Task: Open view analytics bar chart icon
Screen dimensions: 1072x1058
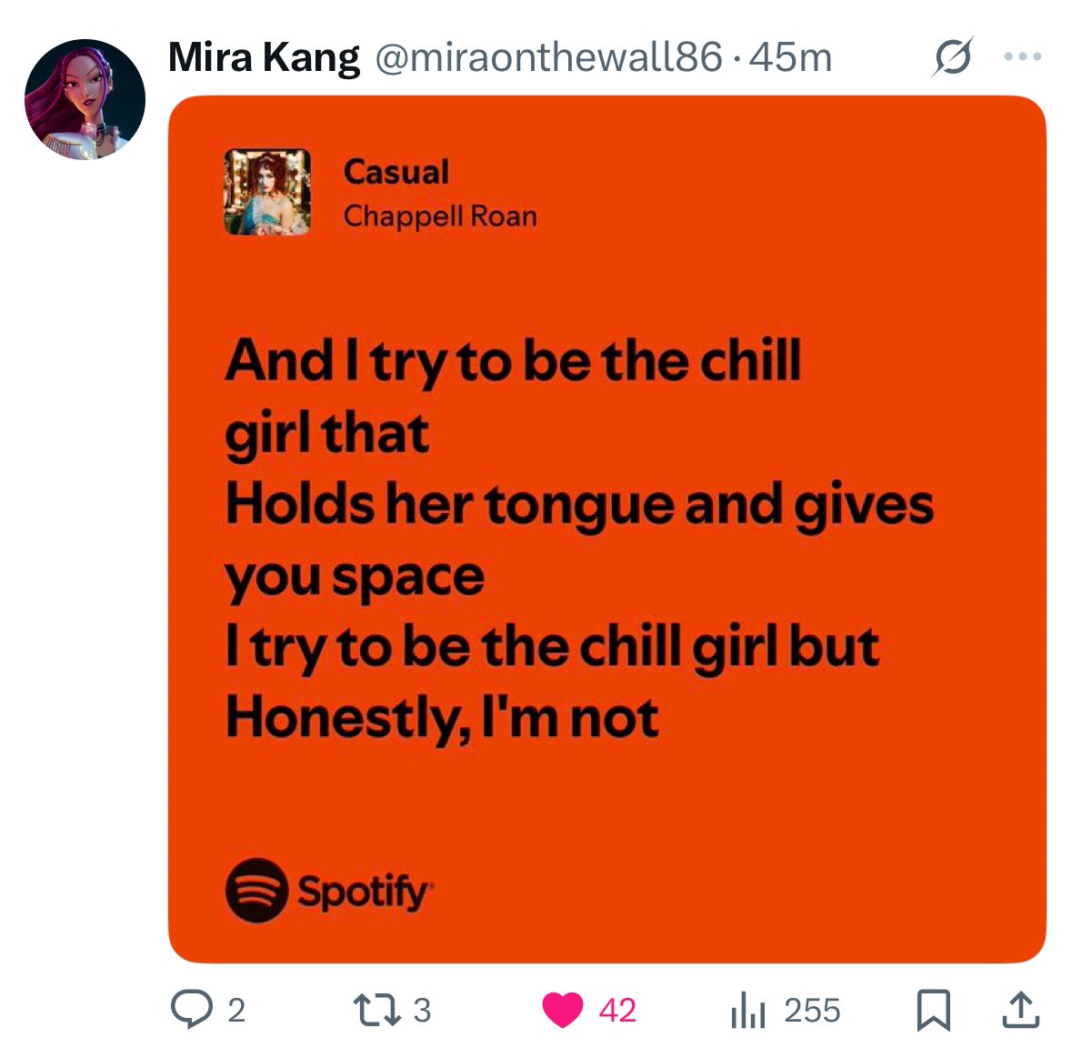Action: [748, 1010]
